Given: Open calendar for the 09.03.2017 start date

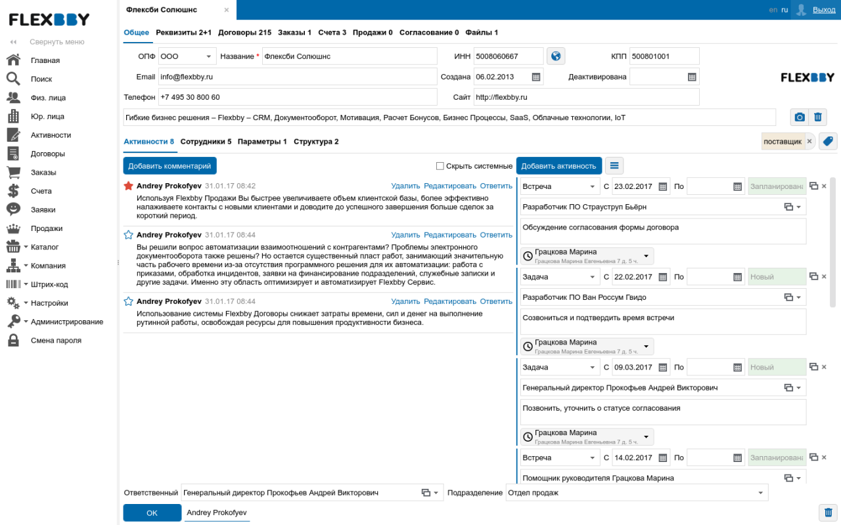Looking at the screenshot, I should 662,367.
